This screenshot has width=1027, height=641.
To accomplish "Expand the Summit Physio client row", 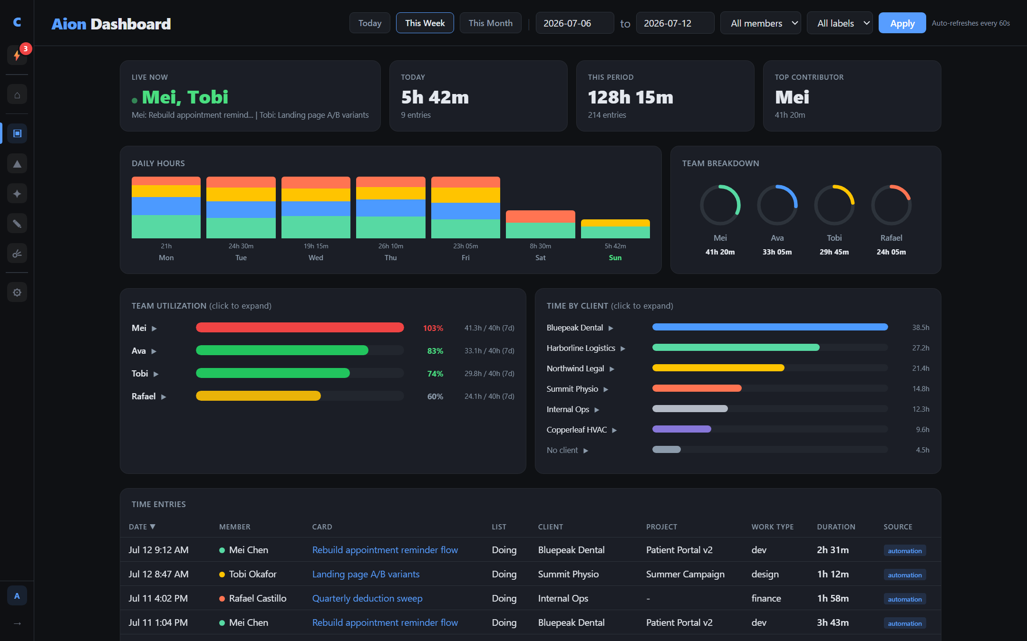I will pyautogui.click(x=738, y=389).
